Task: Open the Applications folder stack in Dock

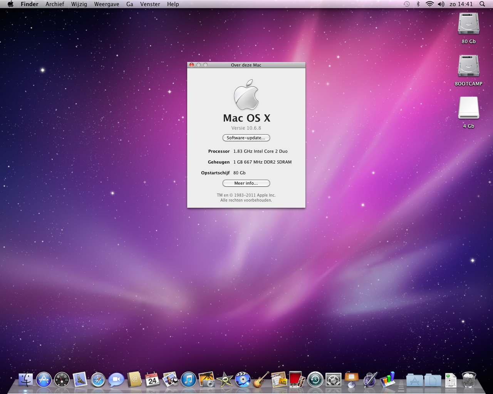Action: click(414, 380)
